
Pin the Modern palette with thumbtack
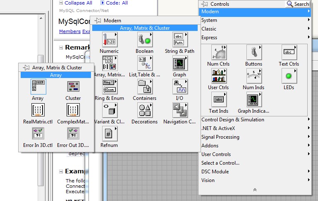(x=98, y=21)
